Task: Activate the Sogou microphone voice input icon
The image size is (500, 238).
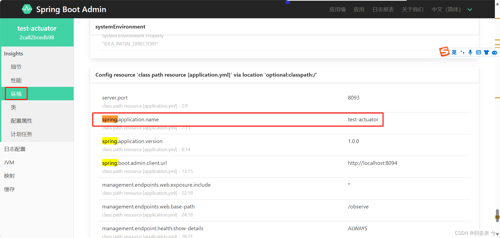Action: (470, 52)
